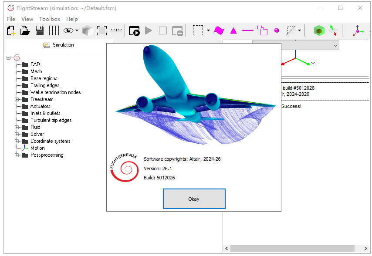This screenshot has height=256, width=372.
Task: Open the File menu
Action: [x=11, y=19]
